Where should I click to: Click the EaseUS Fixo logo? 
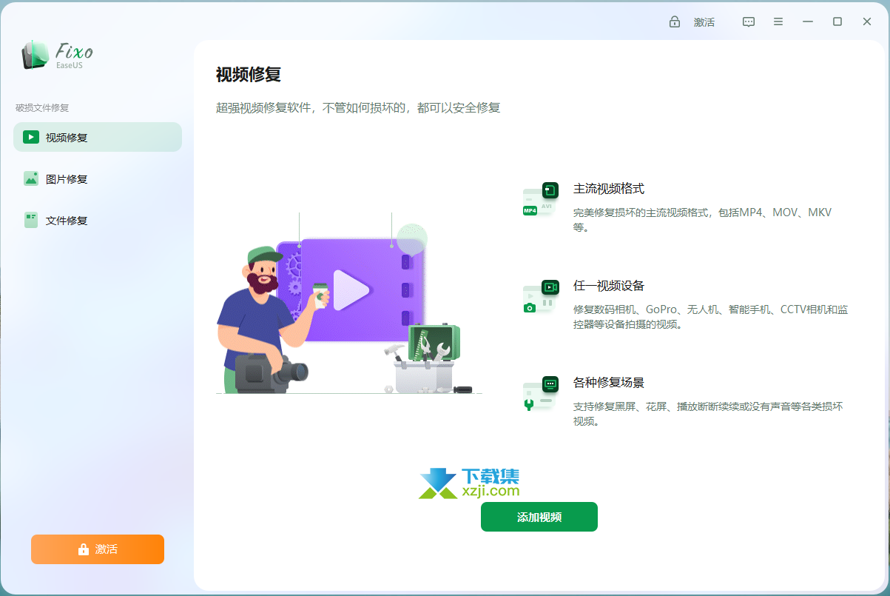pos(58,55)
